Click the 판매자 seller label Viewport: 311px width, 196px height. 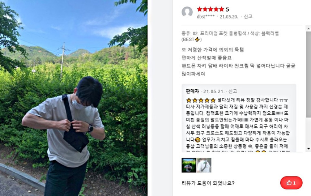pyautogui.click(x=192, y=91)
